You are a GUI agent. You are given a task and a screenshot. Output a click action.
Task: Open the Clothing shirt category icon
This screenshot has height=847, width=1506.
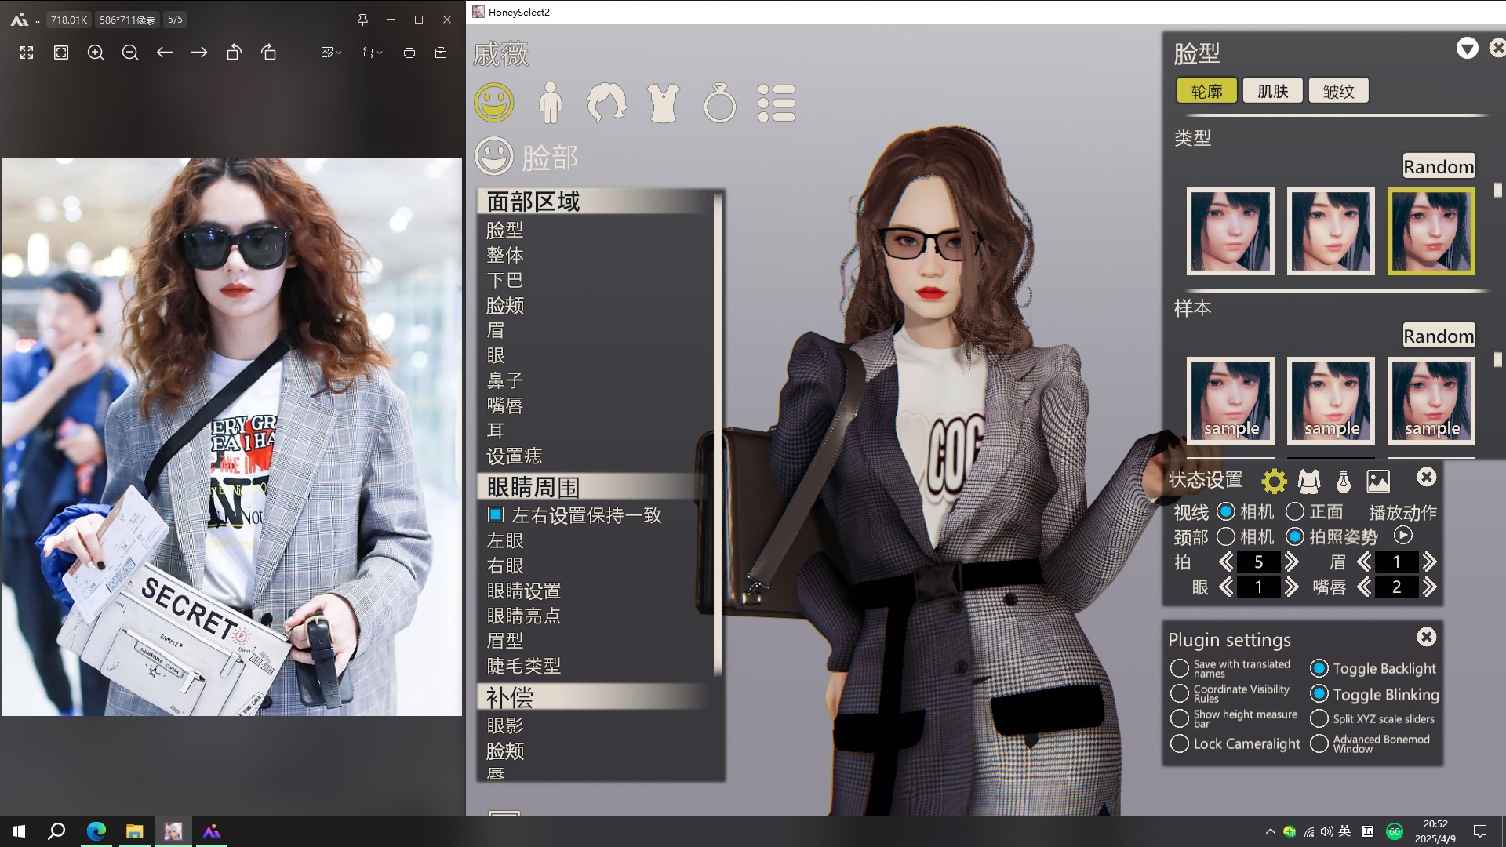coord(663,103)
